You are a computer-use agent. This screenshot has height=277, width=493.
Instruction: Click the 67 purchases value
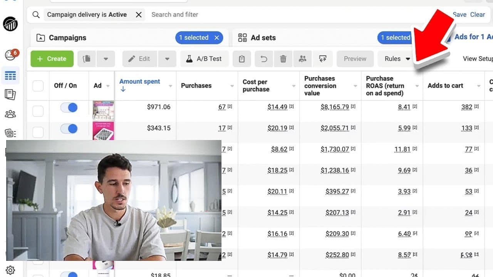pyautogui.click(x=222, y=107)
